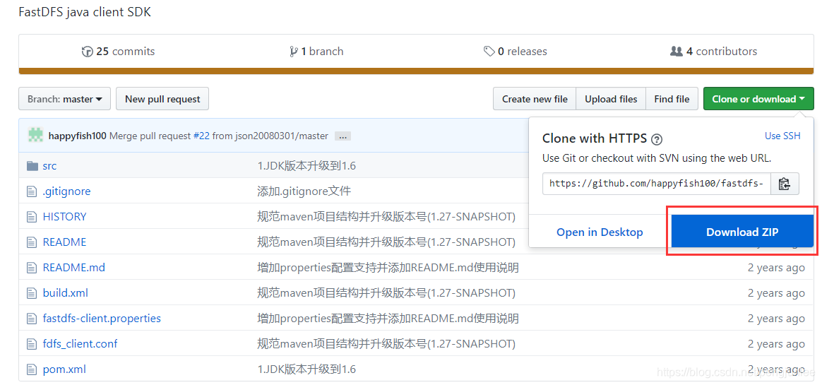Click the New pull request button

(x=162, y=99)
